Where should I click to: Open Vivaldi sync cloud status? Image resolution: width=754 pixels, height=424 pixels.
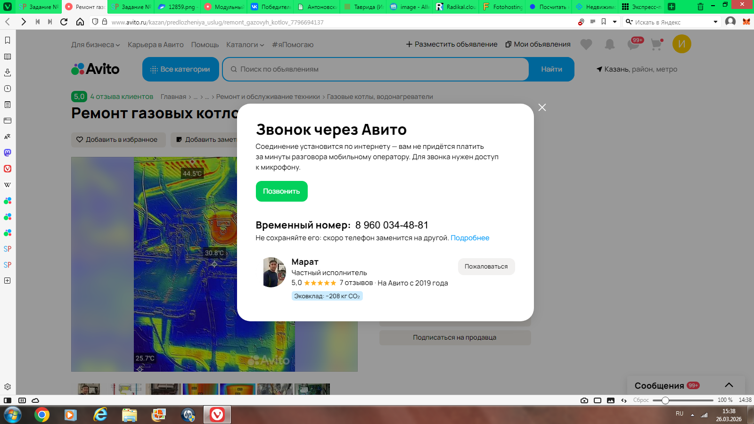point(35,400)
